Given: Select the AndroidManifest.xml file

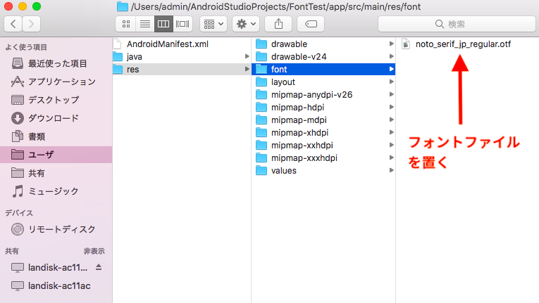Looking at the screenshot, I should 182,44.
